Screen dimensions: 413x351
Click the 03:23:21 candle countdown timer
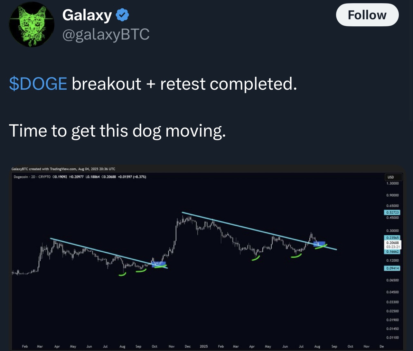pos(392,247)
